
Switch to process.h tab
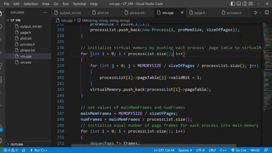coord(232,13)
